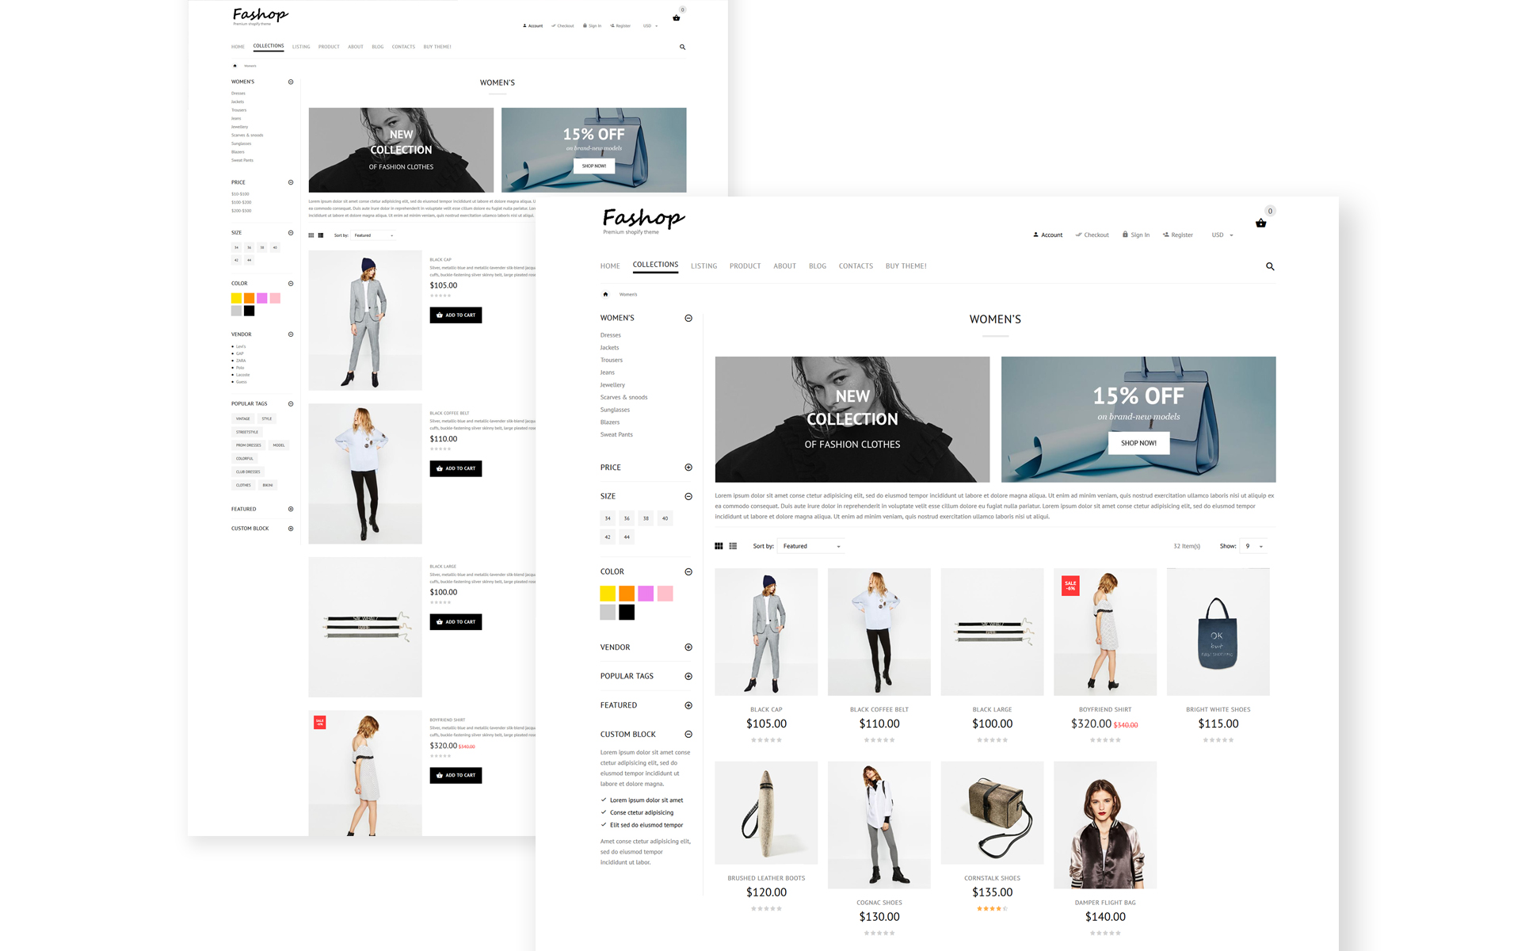Open LISTING menu in front window
Viewport: 1529px width, 951px height.
(703, 266)
